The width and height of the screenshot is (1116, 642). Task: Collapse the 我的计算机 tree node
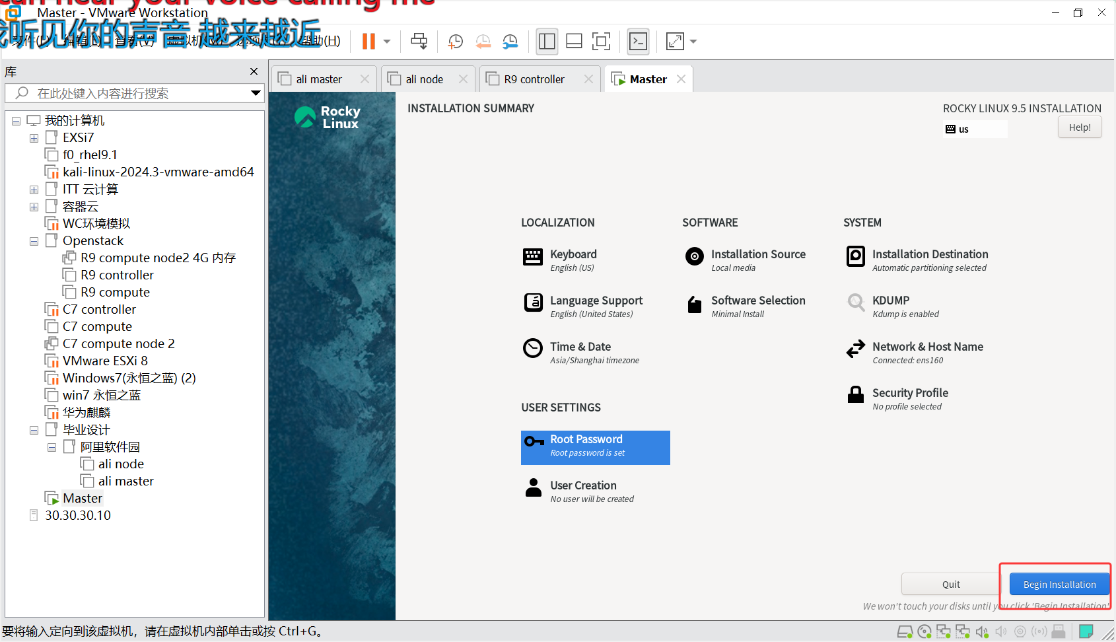pyautogui.click(x=16, y=121)
